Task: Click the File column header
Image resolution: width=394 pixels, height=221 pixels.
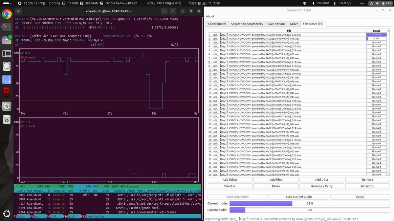Action: click(289, 31)
